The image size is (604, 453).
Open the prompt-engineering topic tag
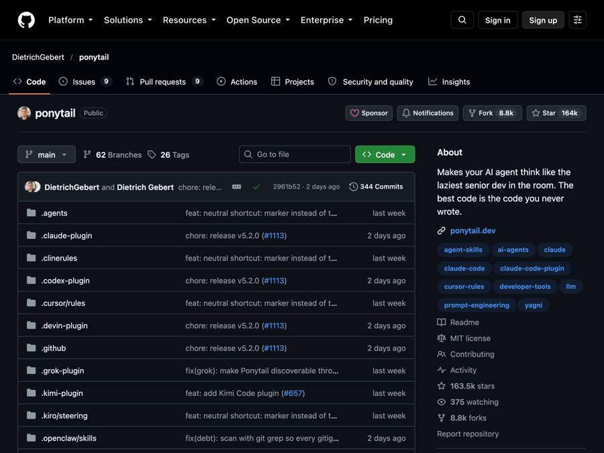pyautogui.click(x=476, y=305)
